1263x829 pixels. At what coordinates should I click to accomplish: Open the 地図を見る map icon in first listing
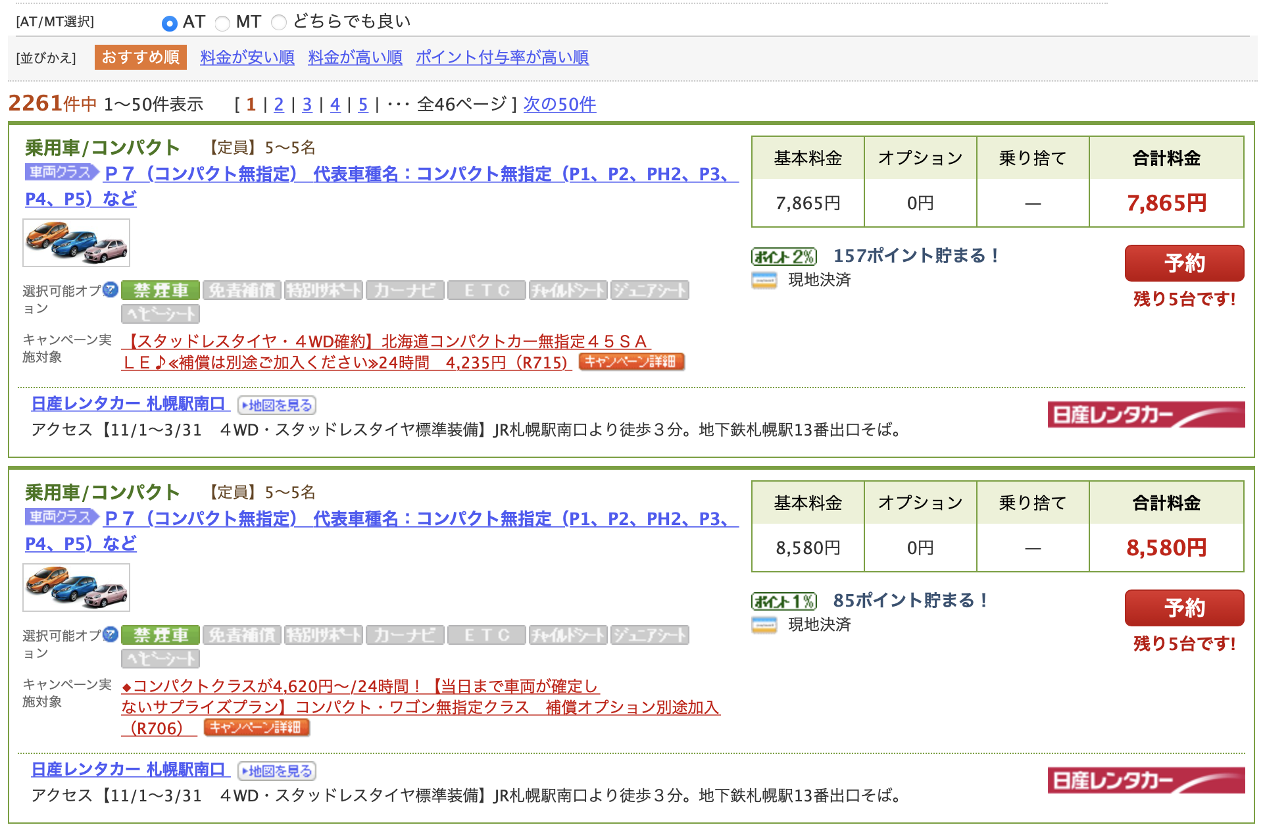click(277, 405)
